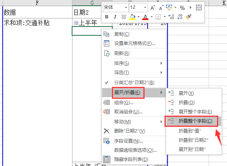The height and width of the screenshot is (166, 227).
Task: Select the Format Painter brush
Action: 188,17
